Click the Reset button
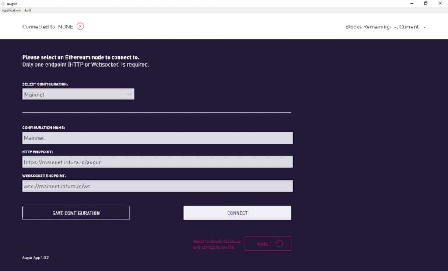 click(x=268, y=244)
